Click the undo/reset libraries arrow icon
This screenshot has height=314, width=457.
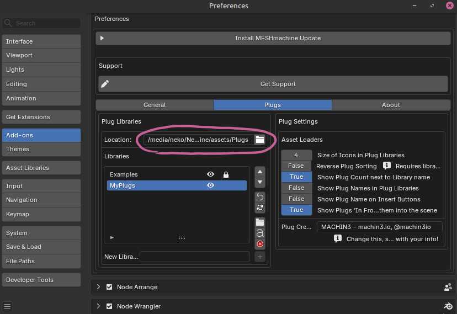(x=260, y=197)
